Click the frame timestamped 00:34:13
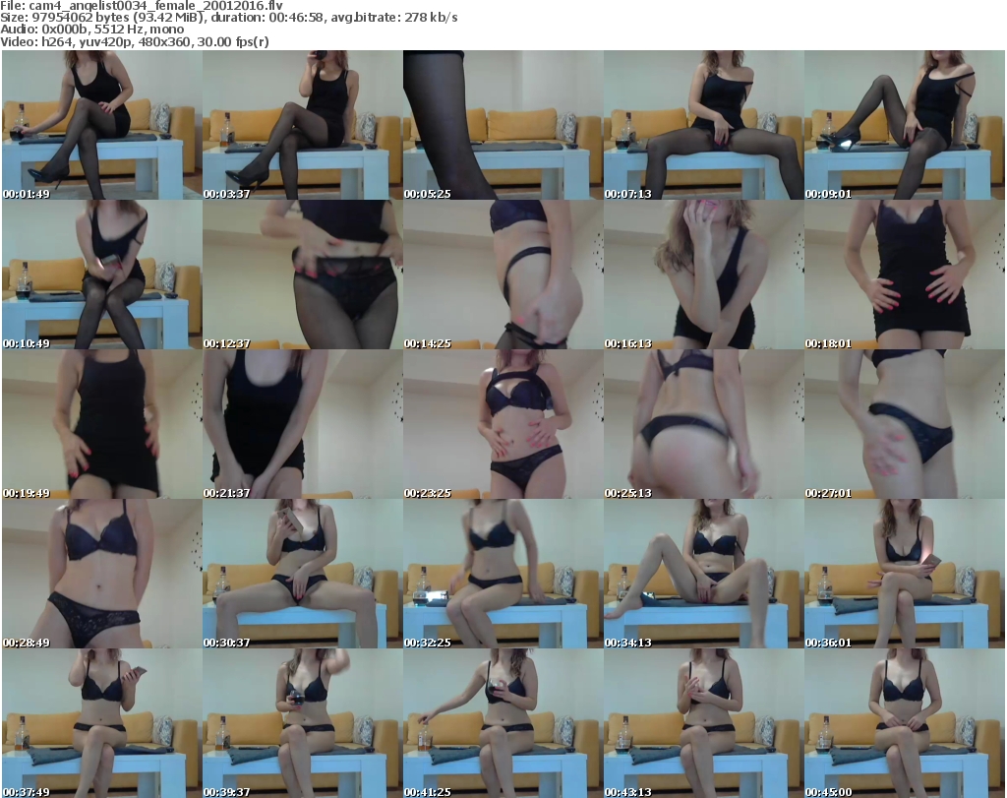The image size is (1007, 798). pyautogui.click(x=703, y=574)
